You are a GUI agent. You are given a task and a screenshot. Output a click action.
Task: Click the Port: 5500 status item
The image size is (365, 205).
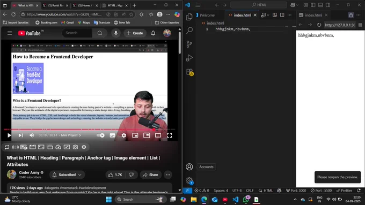[x=321, y=191]
